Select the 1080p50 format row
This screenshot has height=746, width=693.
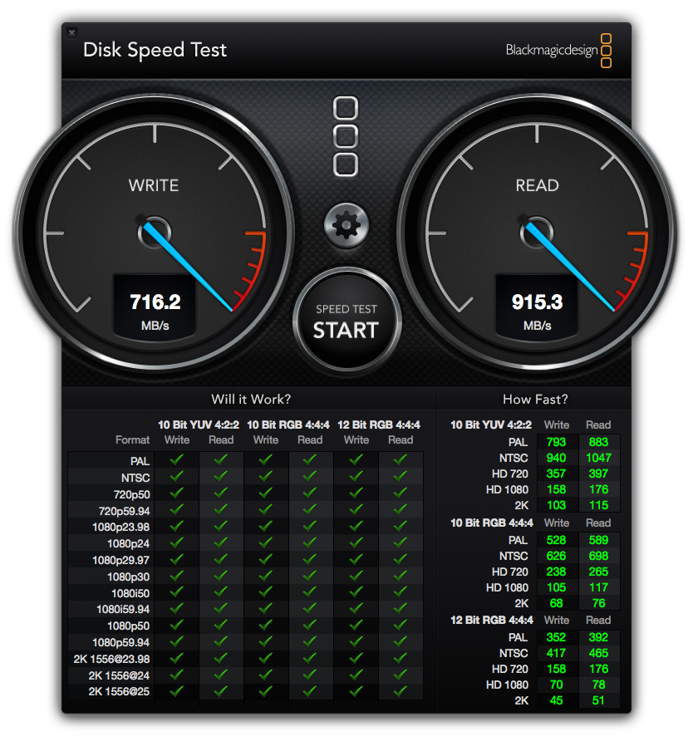point(245,626)
